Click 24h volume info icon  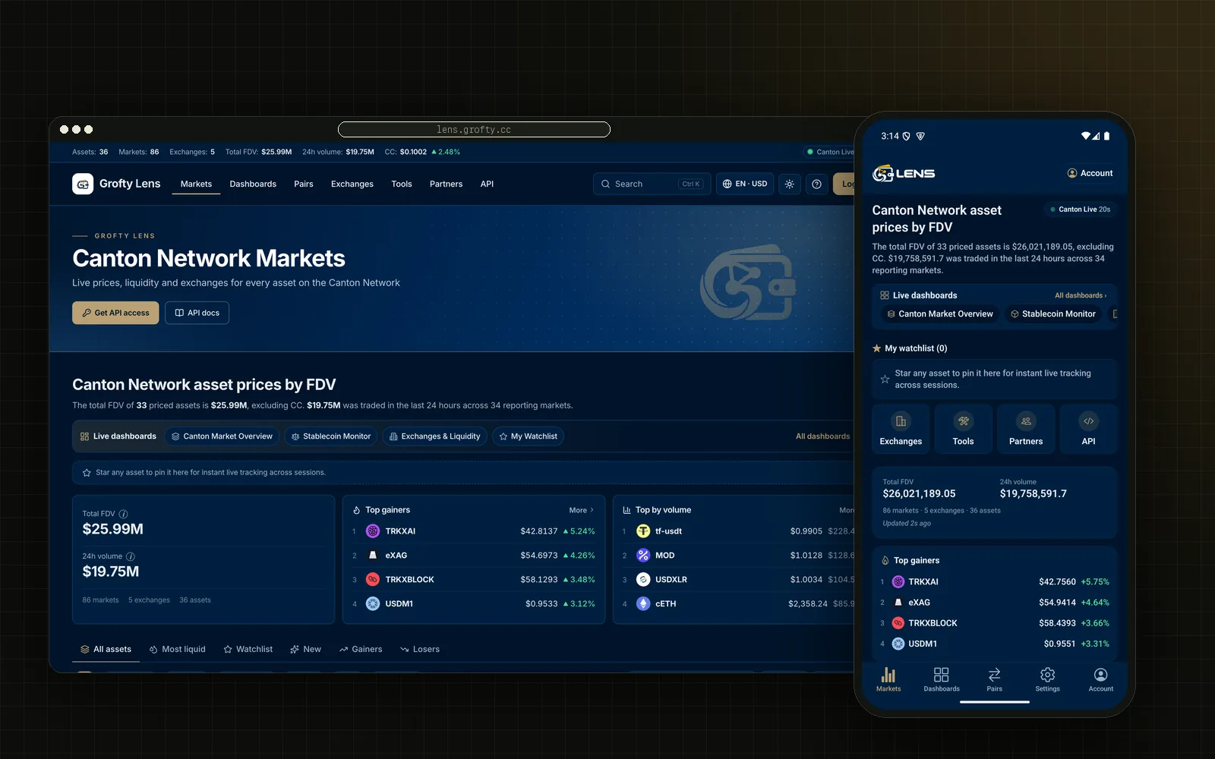pyautogui.click(x=130, y=556)
